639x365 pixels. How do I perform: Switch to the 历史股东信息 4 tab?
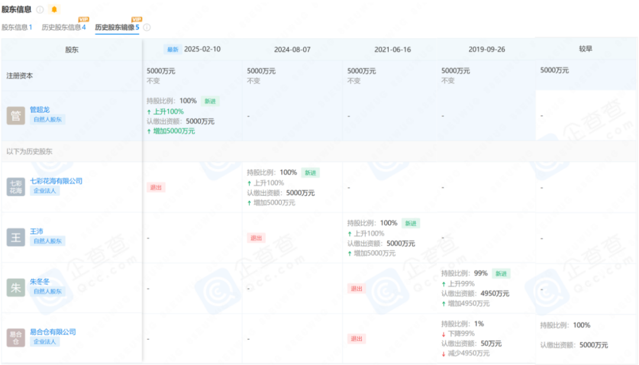[63, 27]
